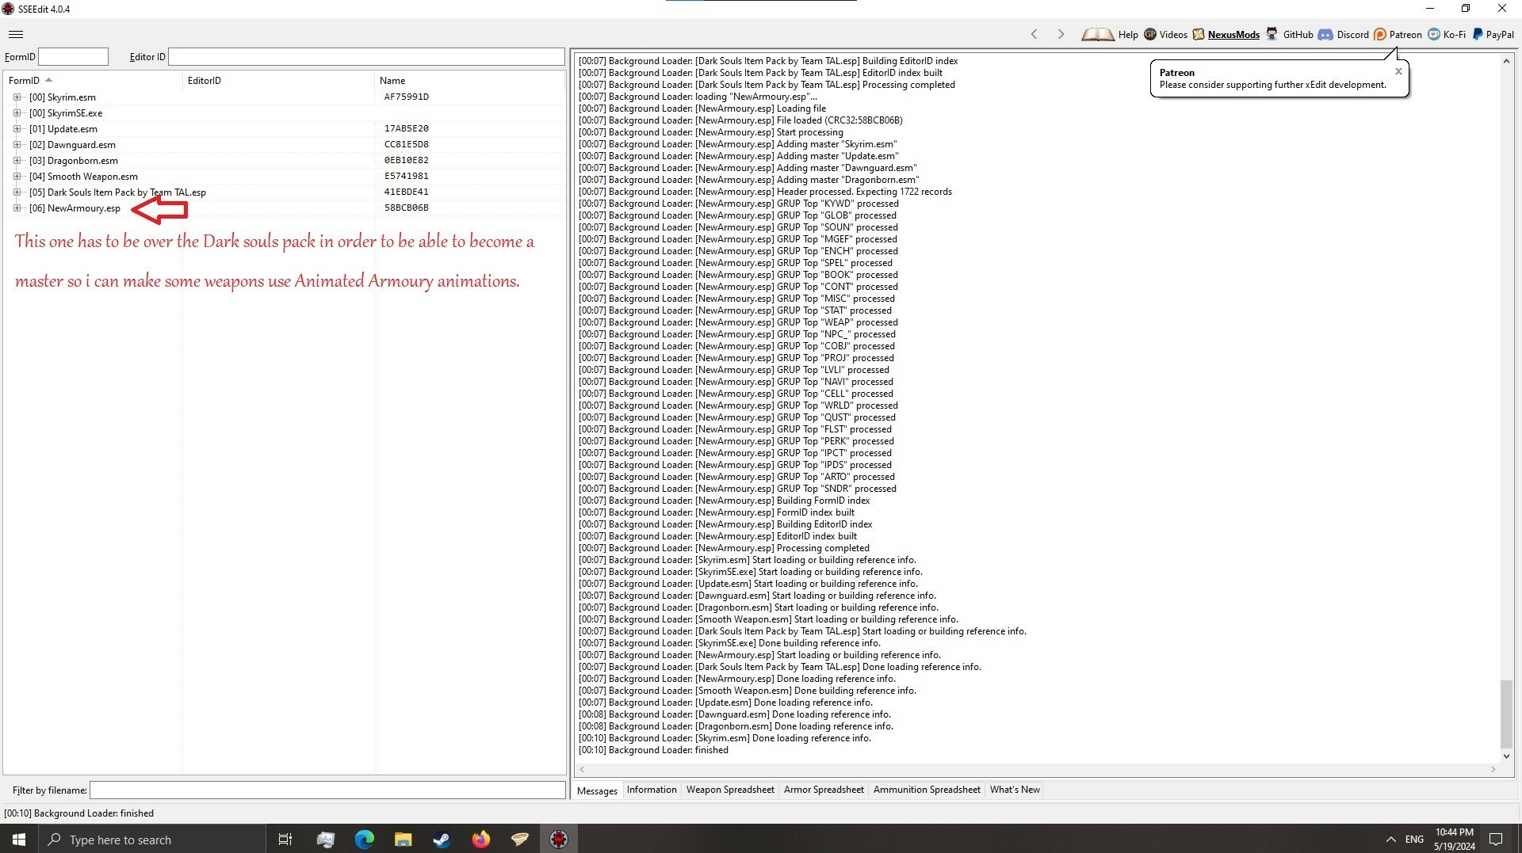Screen dimensions: 1522x853
Task: Open the NexusMods link
Action: [x=1233, y=34]
